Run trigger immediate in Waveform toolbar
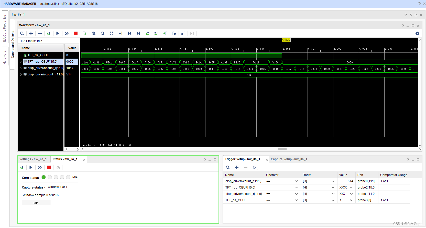426x228 pixels. pos(67,33)
